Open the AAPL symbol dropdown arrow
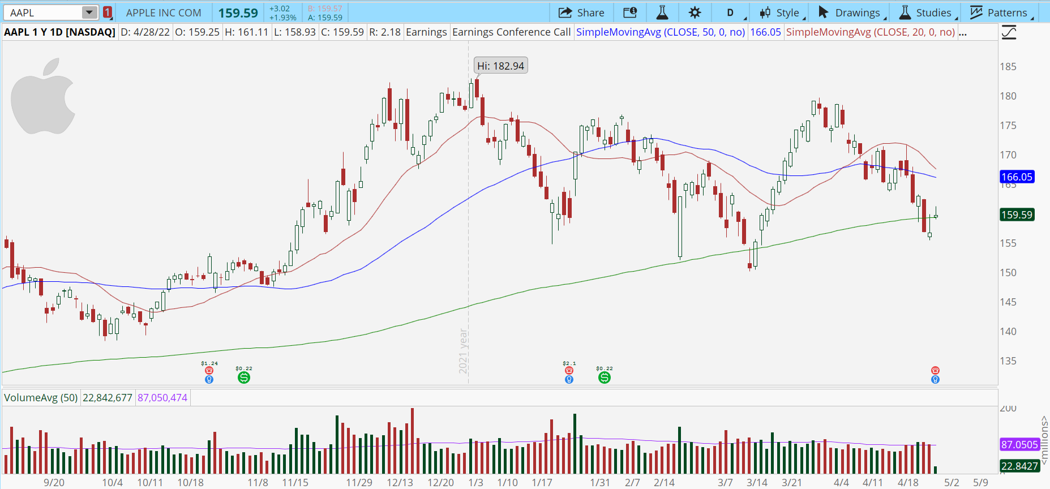Screen dimensions: 1050x489 click(89, 12)
